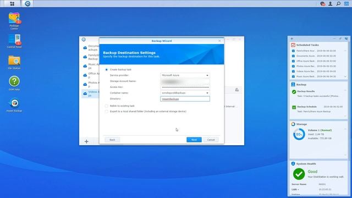Click the Backup widget header icon

[x=293, y=84]
